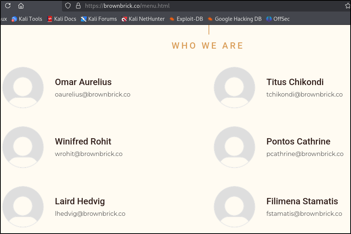
Task: Click Titus Chikondi's profile picture
Action: click(x=234, y=88)
